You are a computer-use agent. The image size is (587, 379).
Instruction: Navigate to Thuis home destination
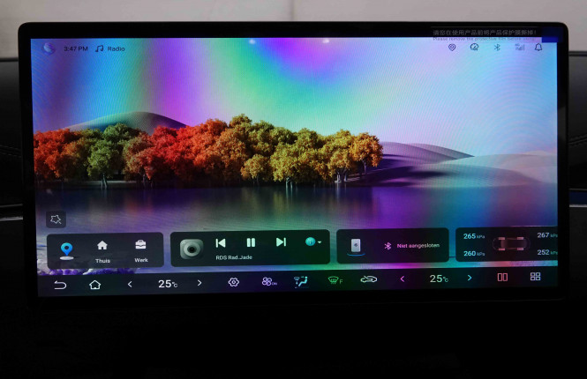pos(102,249)
